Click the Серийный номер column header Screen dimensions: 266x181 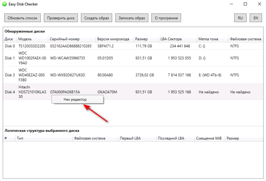65,39
